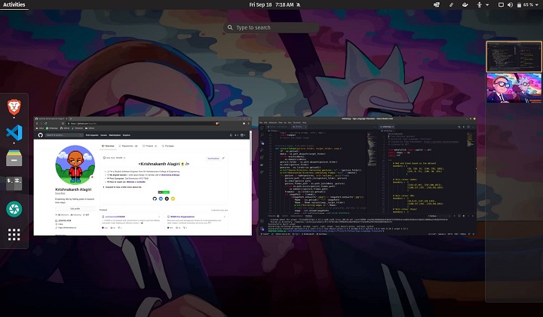543x317 pixels.
Task: Expand the 'hear a little more about me' section
Action: [x=123, y=186]
